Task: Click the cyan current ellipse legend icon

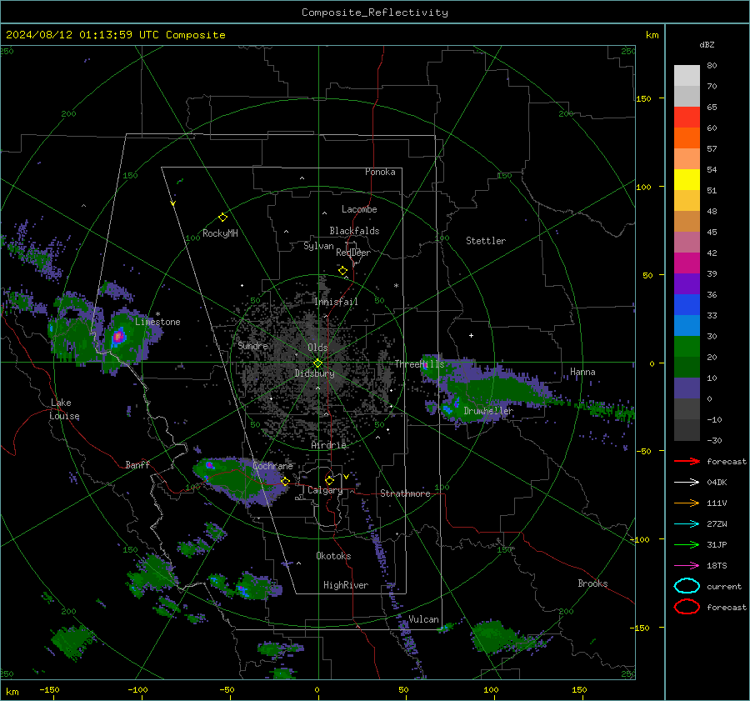Action: point(687,586)
